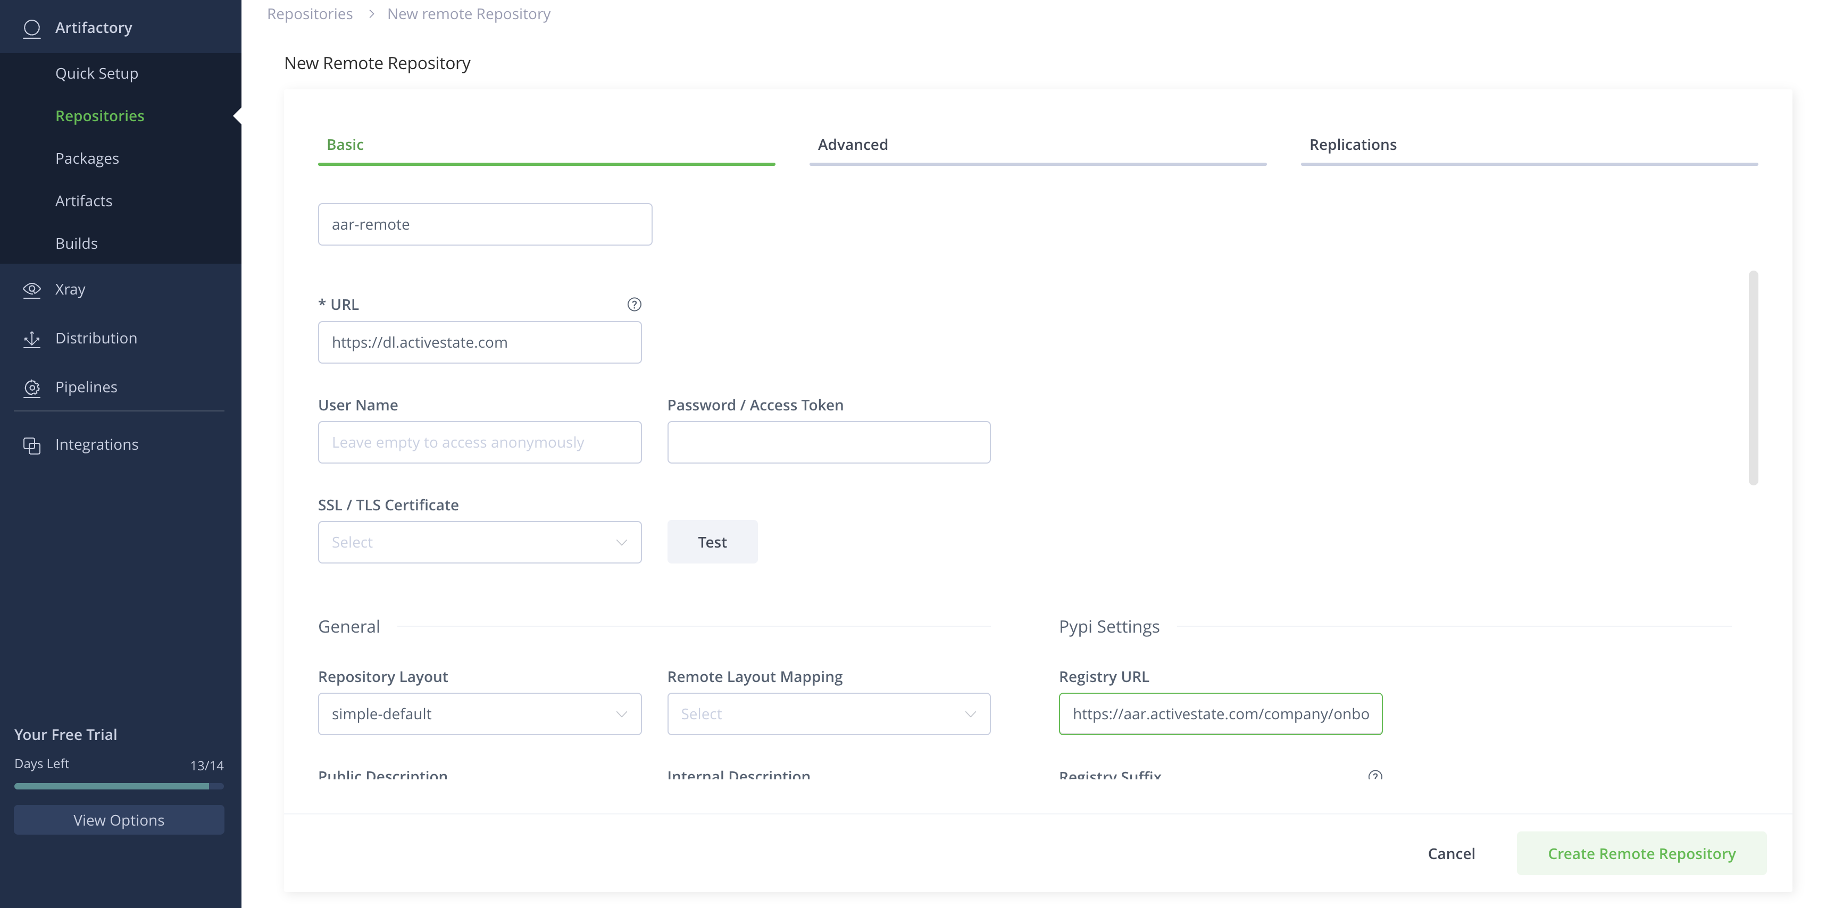The height and width of the screenshot is (908, 1835).
Task: Click the Integrations squares icon
Action: tap(31, 445)
